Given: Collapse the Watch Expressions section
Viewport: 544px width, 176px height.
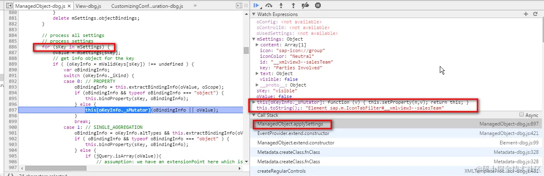Looking at the screenshot, I should [254, 14].
